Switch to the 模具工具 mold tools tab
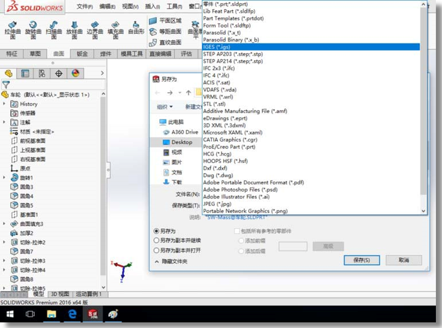The height and width of the screenshot is (328, 442). pos(132,53)
